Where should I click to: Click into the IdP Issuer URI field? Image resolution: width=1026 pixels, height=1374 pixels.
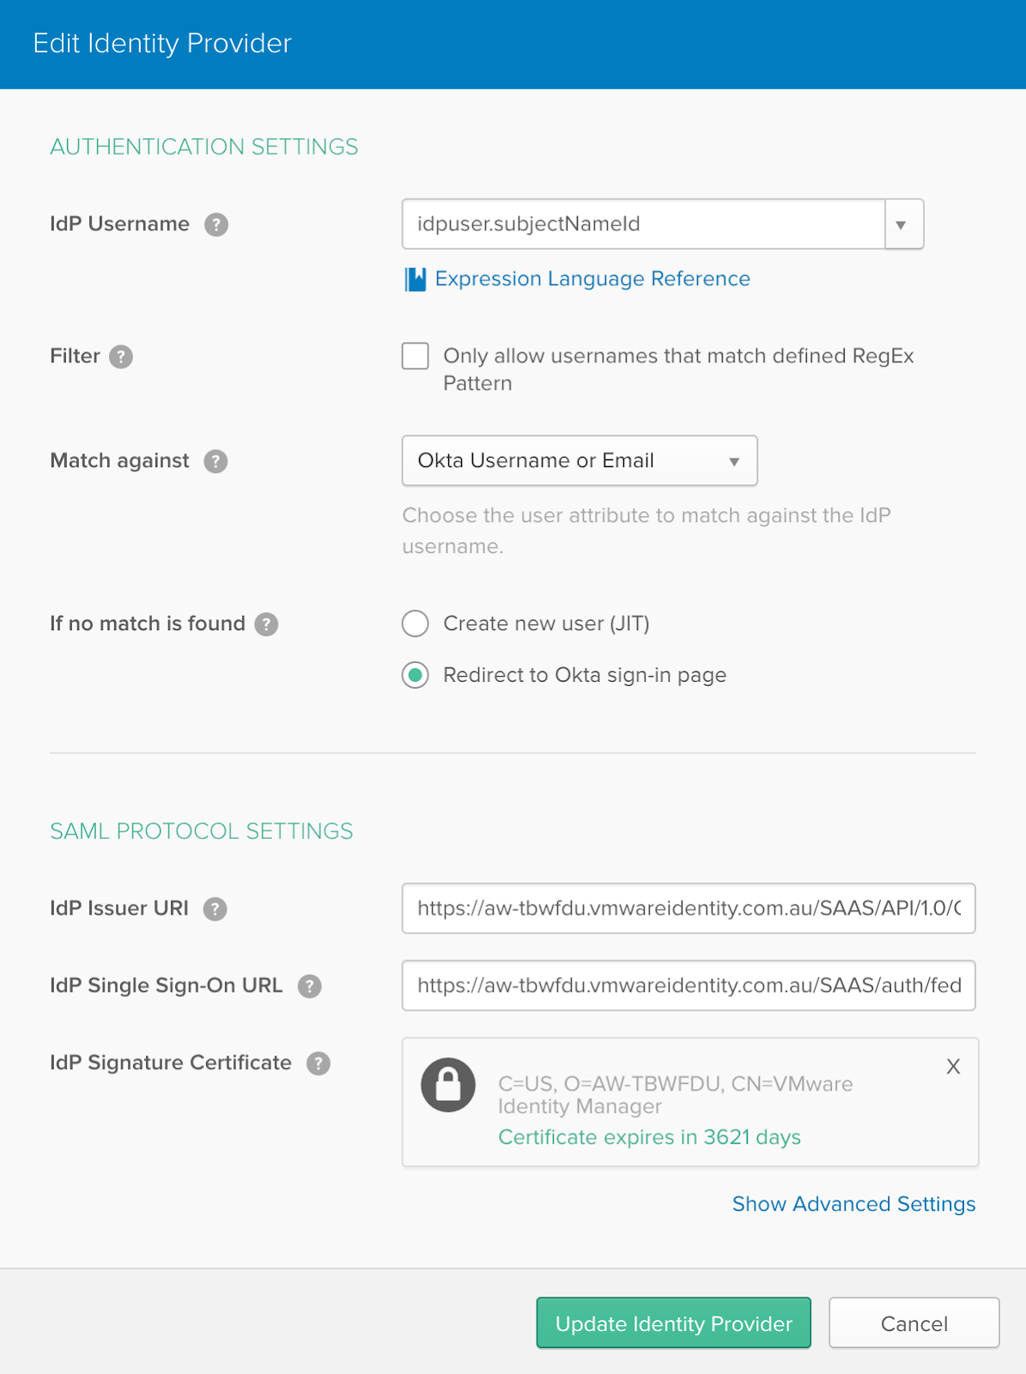(x=688, y=909)
